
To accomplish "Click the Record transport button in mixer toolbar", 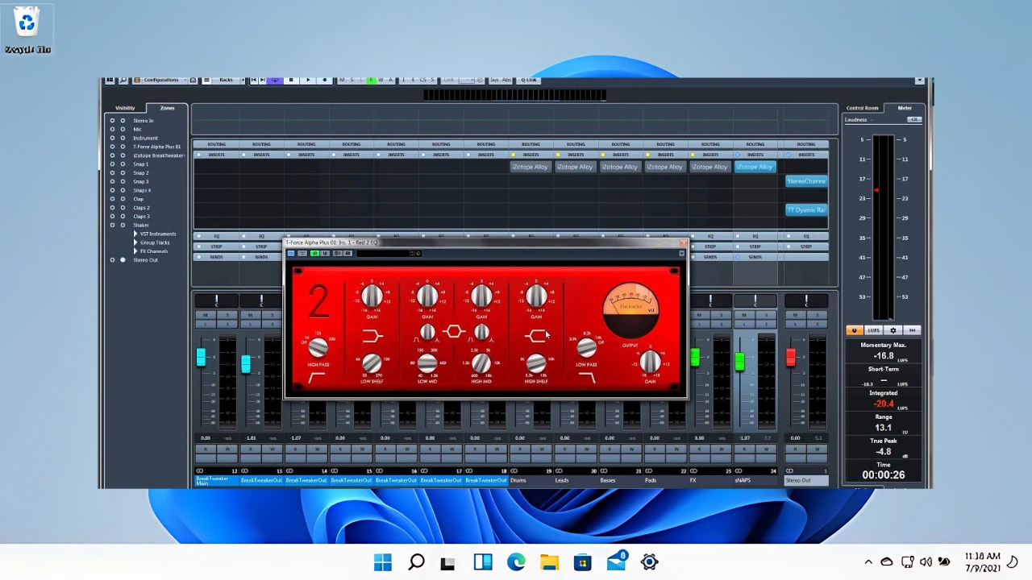I will pyautogui.click(x=325, y=80).
